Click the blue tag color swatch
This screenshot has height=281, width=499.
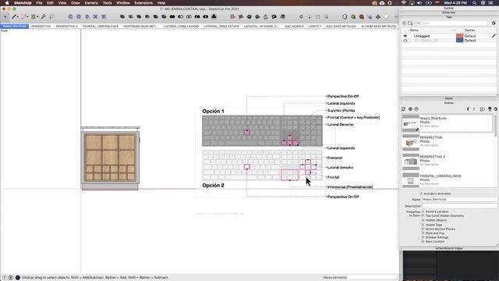(x=459, y=41)
